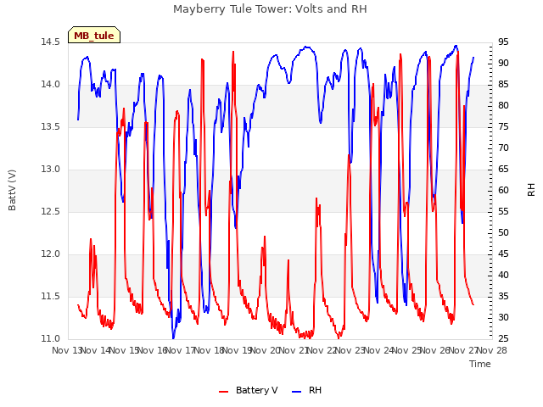The image size is (543, 407).
Task: Click the right RH axis title
Action: pyautogui.click(x=531, y=190)
